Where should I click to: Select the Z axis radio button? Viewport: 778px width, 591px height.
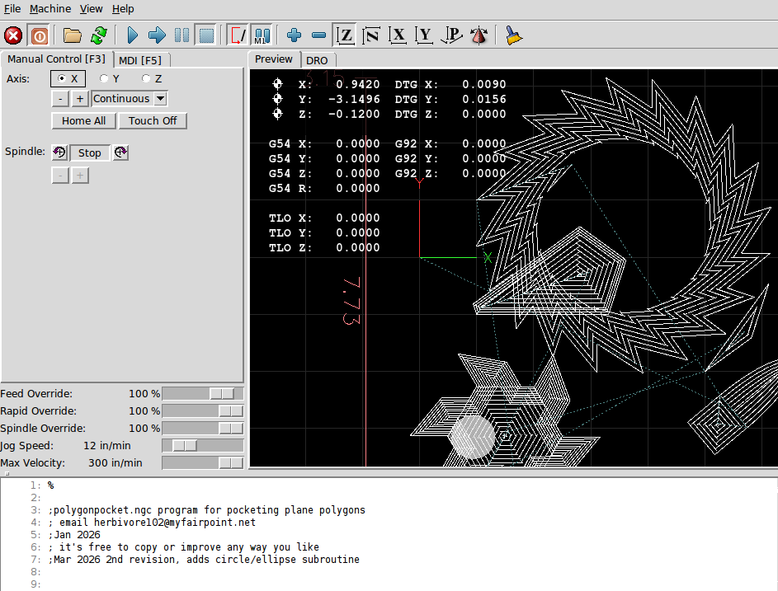(x=146, y=79)
